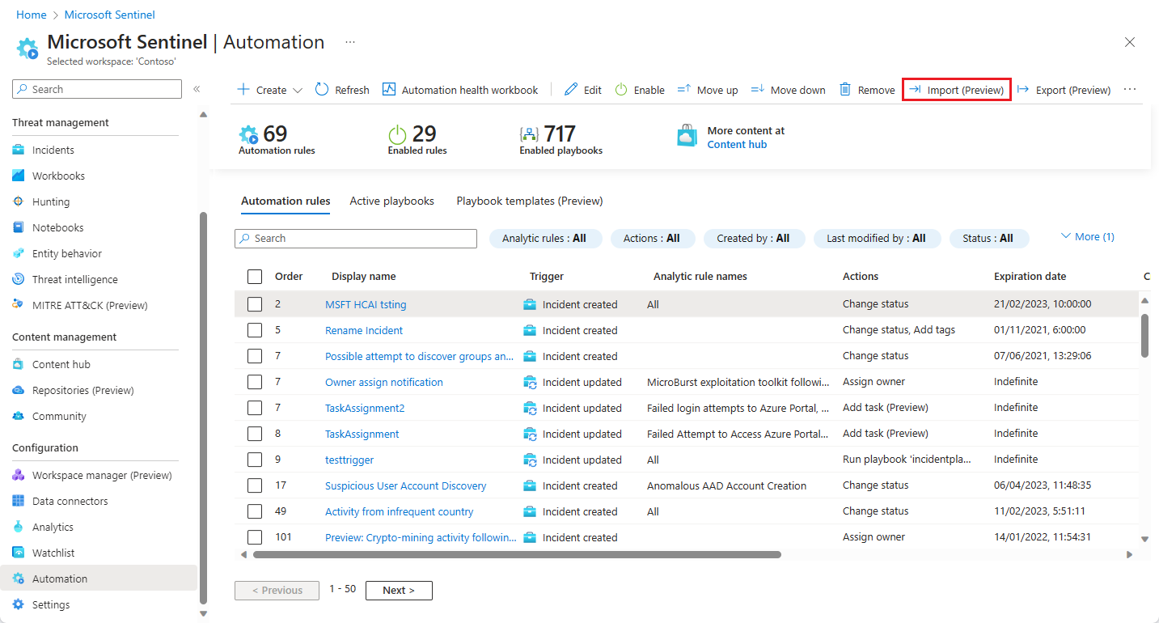The image size is (1159, 623).
Task: Sort by the Display name column header
Action: pos(364,277)
